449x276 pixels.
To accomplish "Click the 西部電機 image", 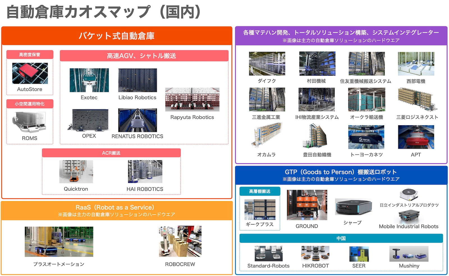I will click(416, 64).
